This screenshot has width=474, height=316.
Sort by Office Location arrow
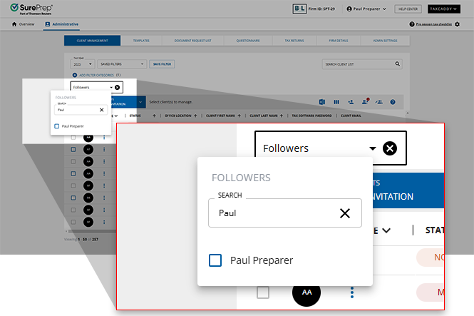click(195, 116)
